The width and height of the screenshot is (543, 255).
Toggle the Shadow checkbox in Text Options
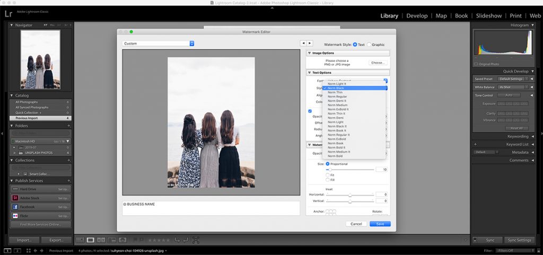pos(310,111)
